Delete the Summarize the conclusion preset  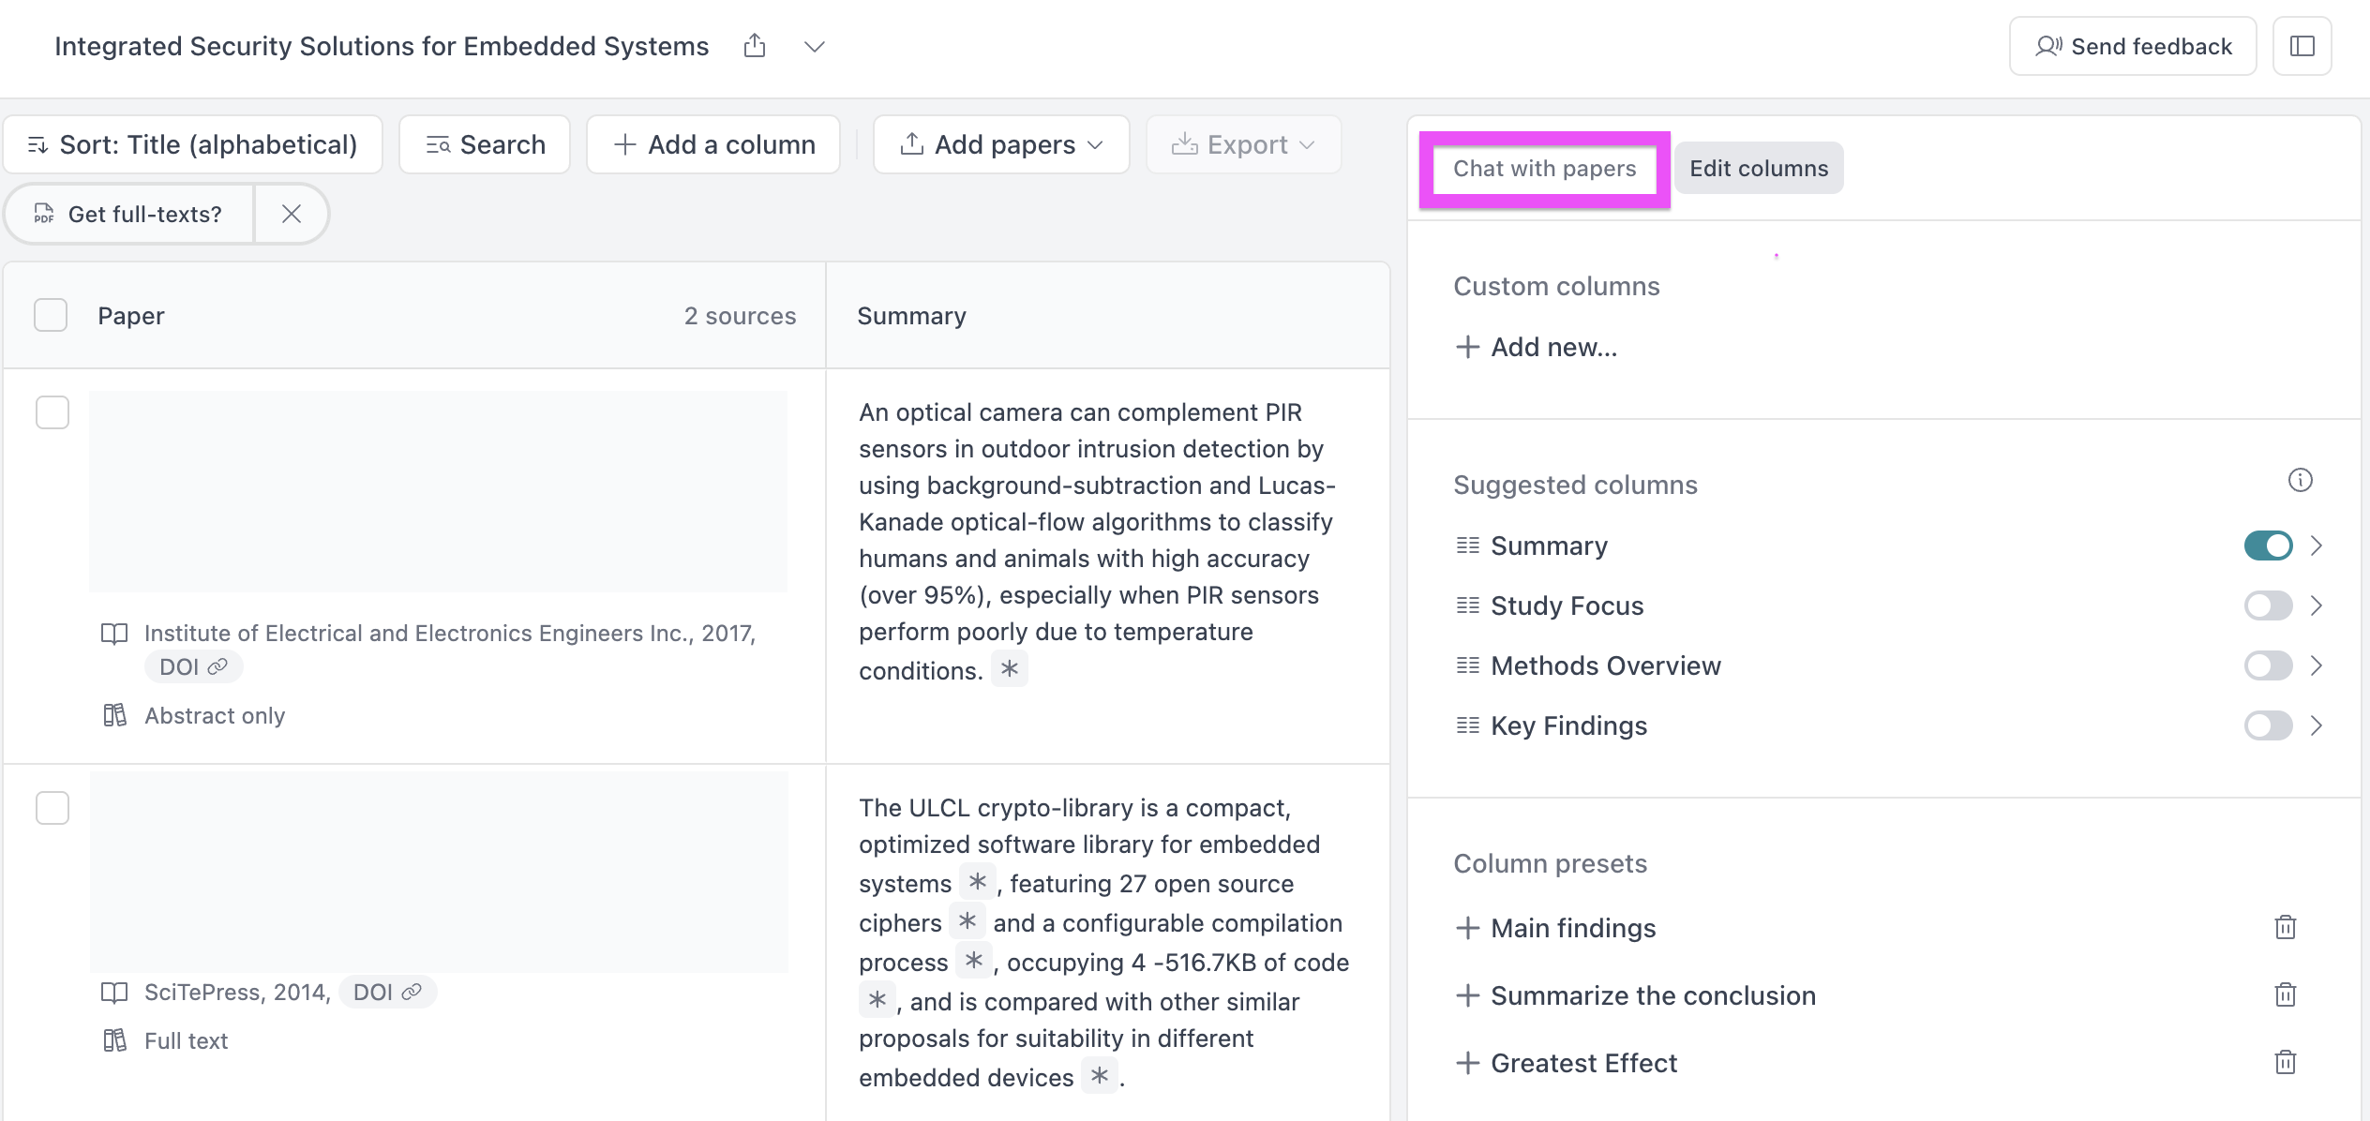pos(2285,995)
